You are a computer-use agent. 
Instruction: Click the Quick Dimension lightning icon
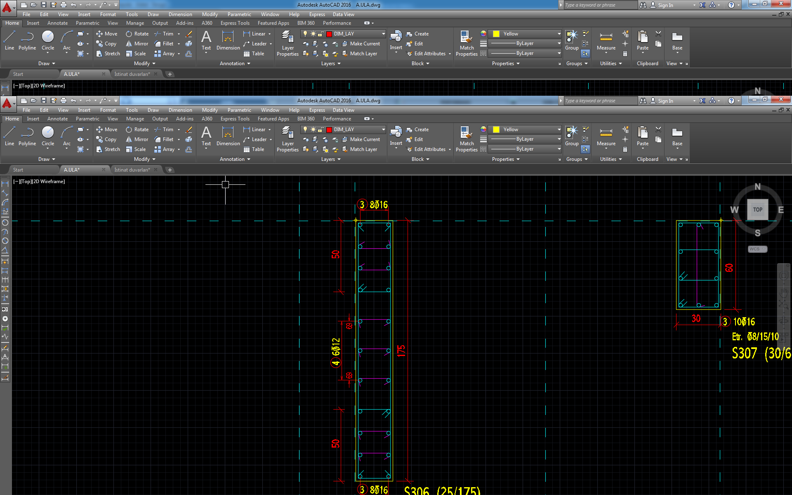(x=5, y=262)
